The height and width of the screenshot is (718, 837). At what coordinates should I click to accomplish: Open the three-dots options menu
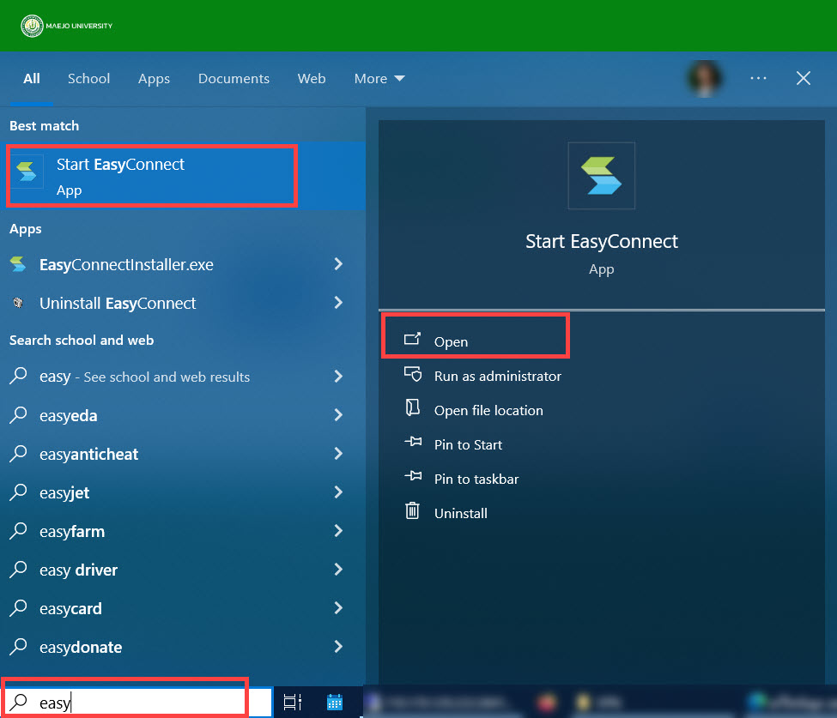point(758,78)
